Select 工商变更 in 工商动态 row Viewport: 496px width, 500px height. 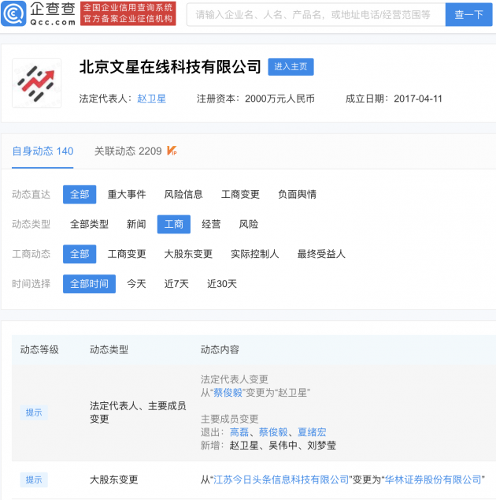click(127, 254)
